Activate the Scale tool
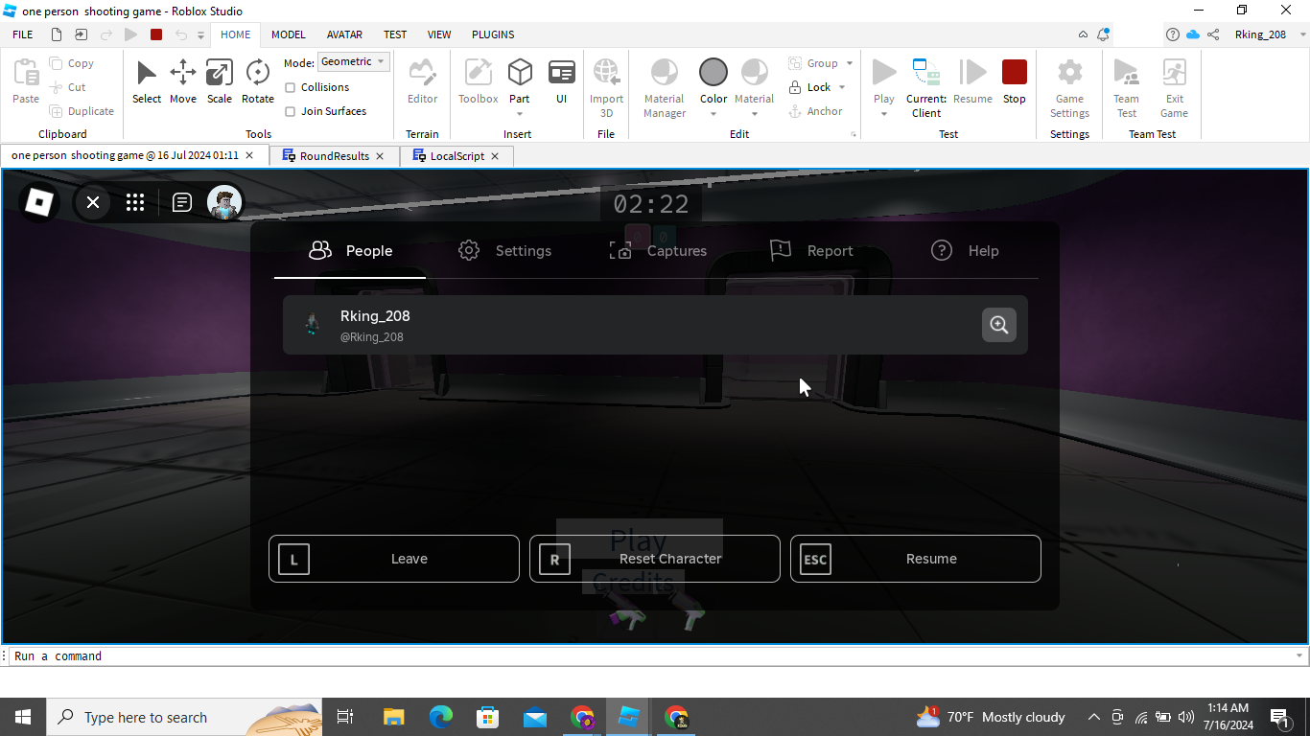Screen dimensions: 1310x736 [x=220, y=81]
